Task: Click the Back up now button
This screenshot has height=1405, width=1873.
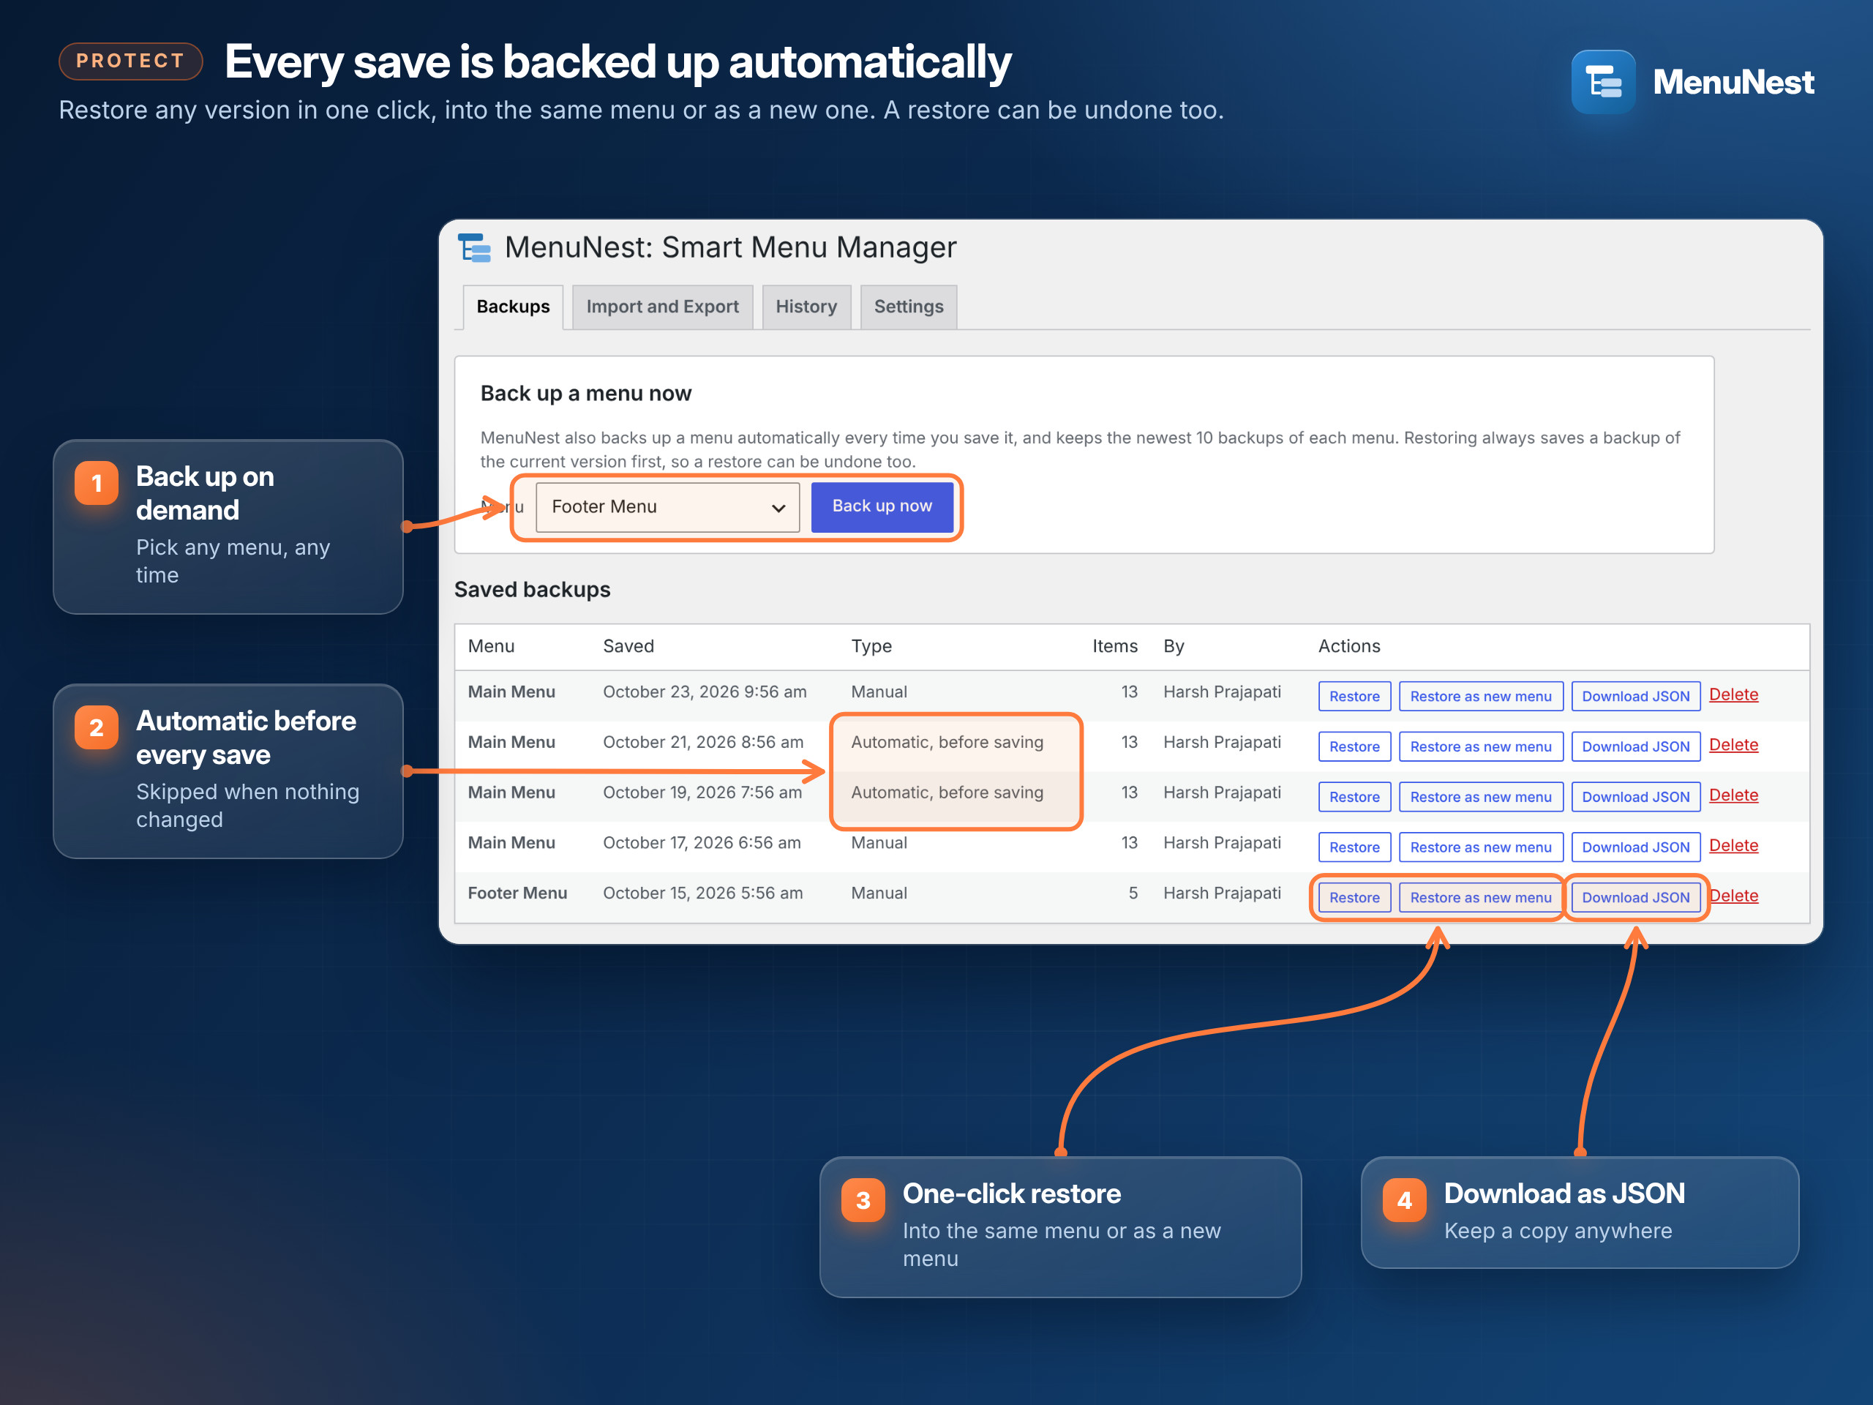Action: [x=882, y=506]
